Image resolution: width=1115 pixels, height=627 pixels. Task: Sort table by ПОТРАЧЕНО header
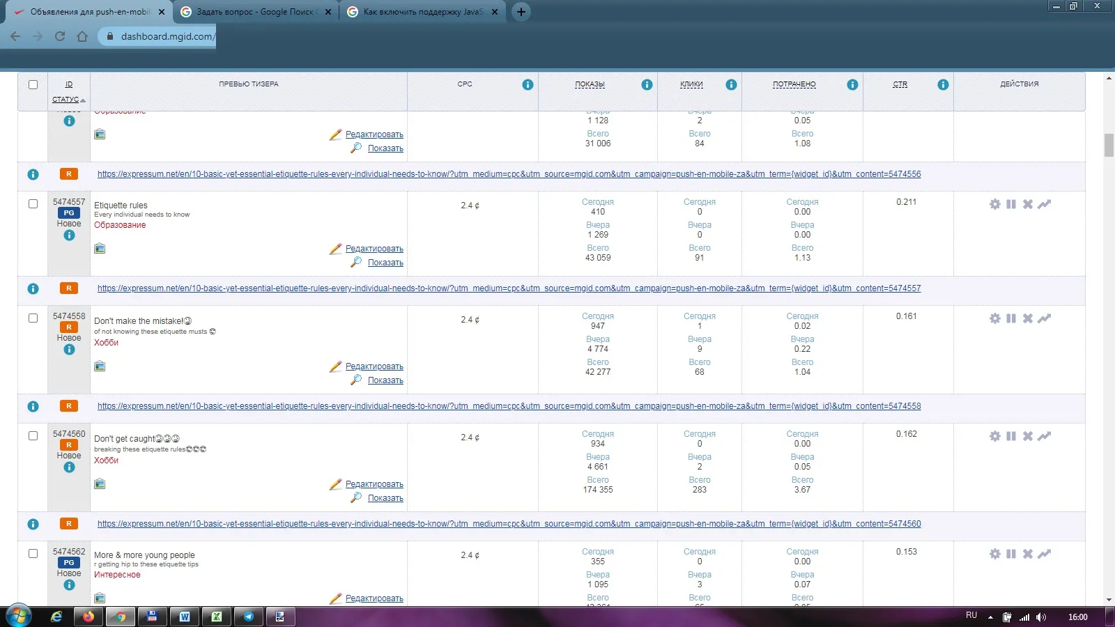pyautogui.click(x=794, y=84)
